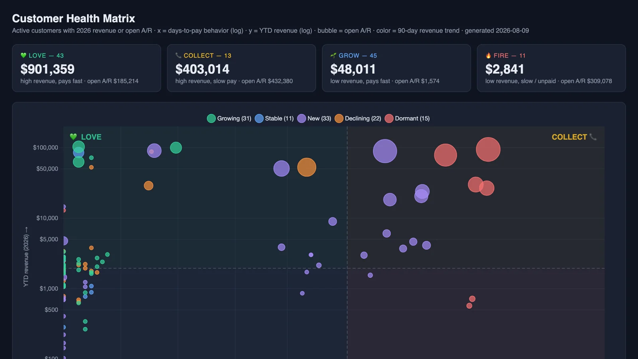
Task: Toggle the Growing (31) legend entry
Action: pyautogui.click(x=229, y=118)
